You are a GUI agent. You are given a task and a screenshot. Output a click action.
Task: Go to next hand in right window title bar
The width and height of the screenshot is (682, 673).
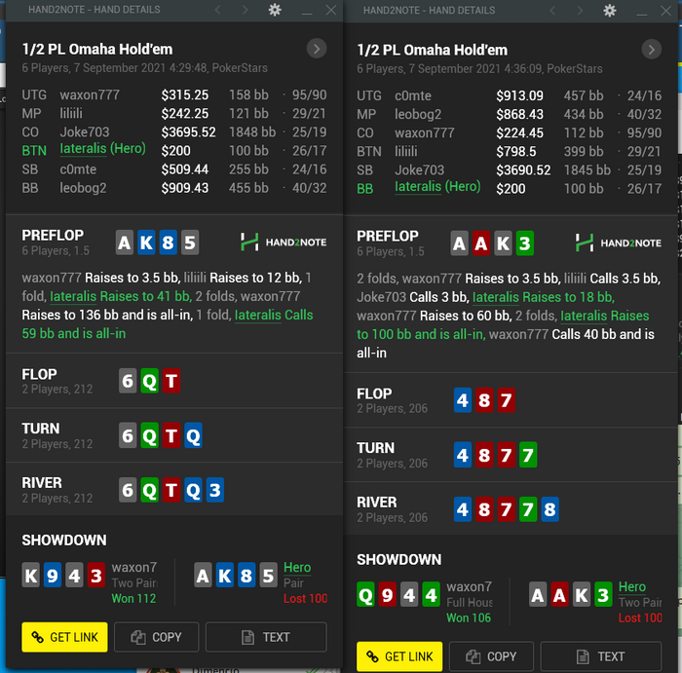[x=581, y=11]
